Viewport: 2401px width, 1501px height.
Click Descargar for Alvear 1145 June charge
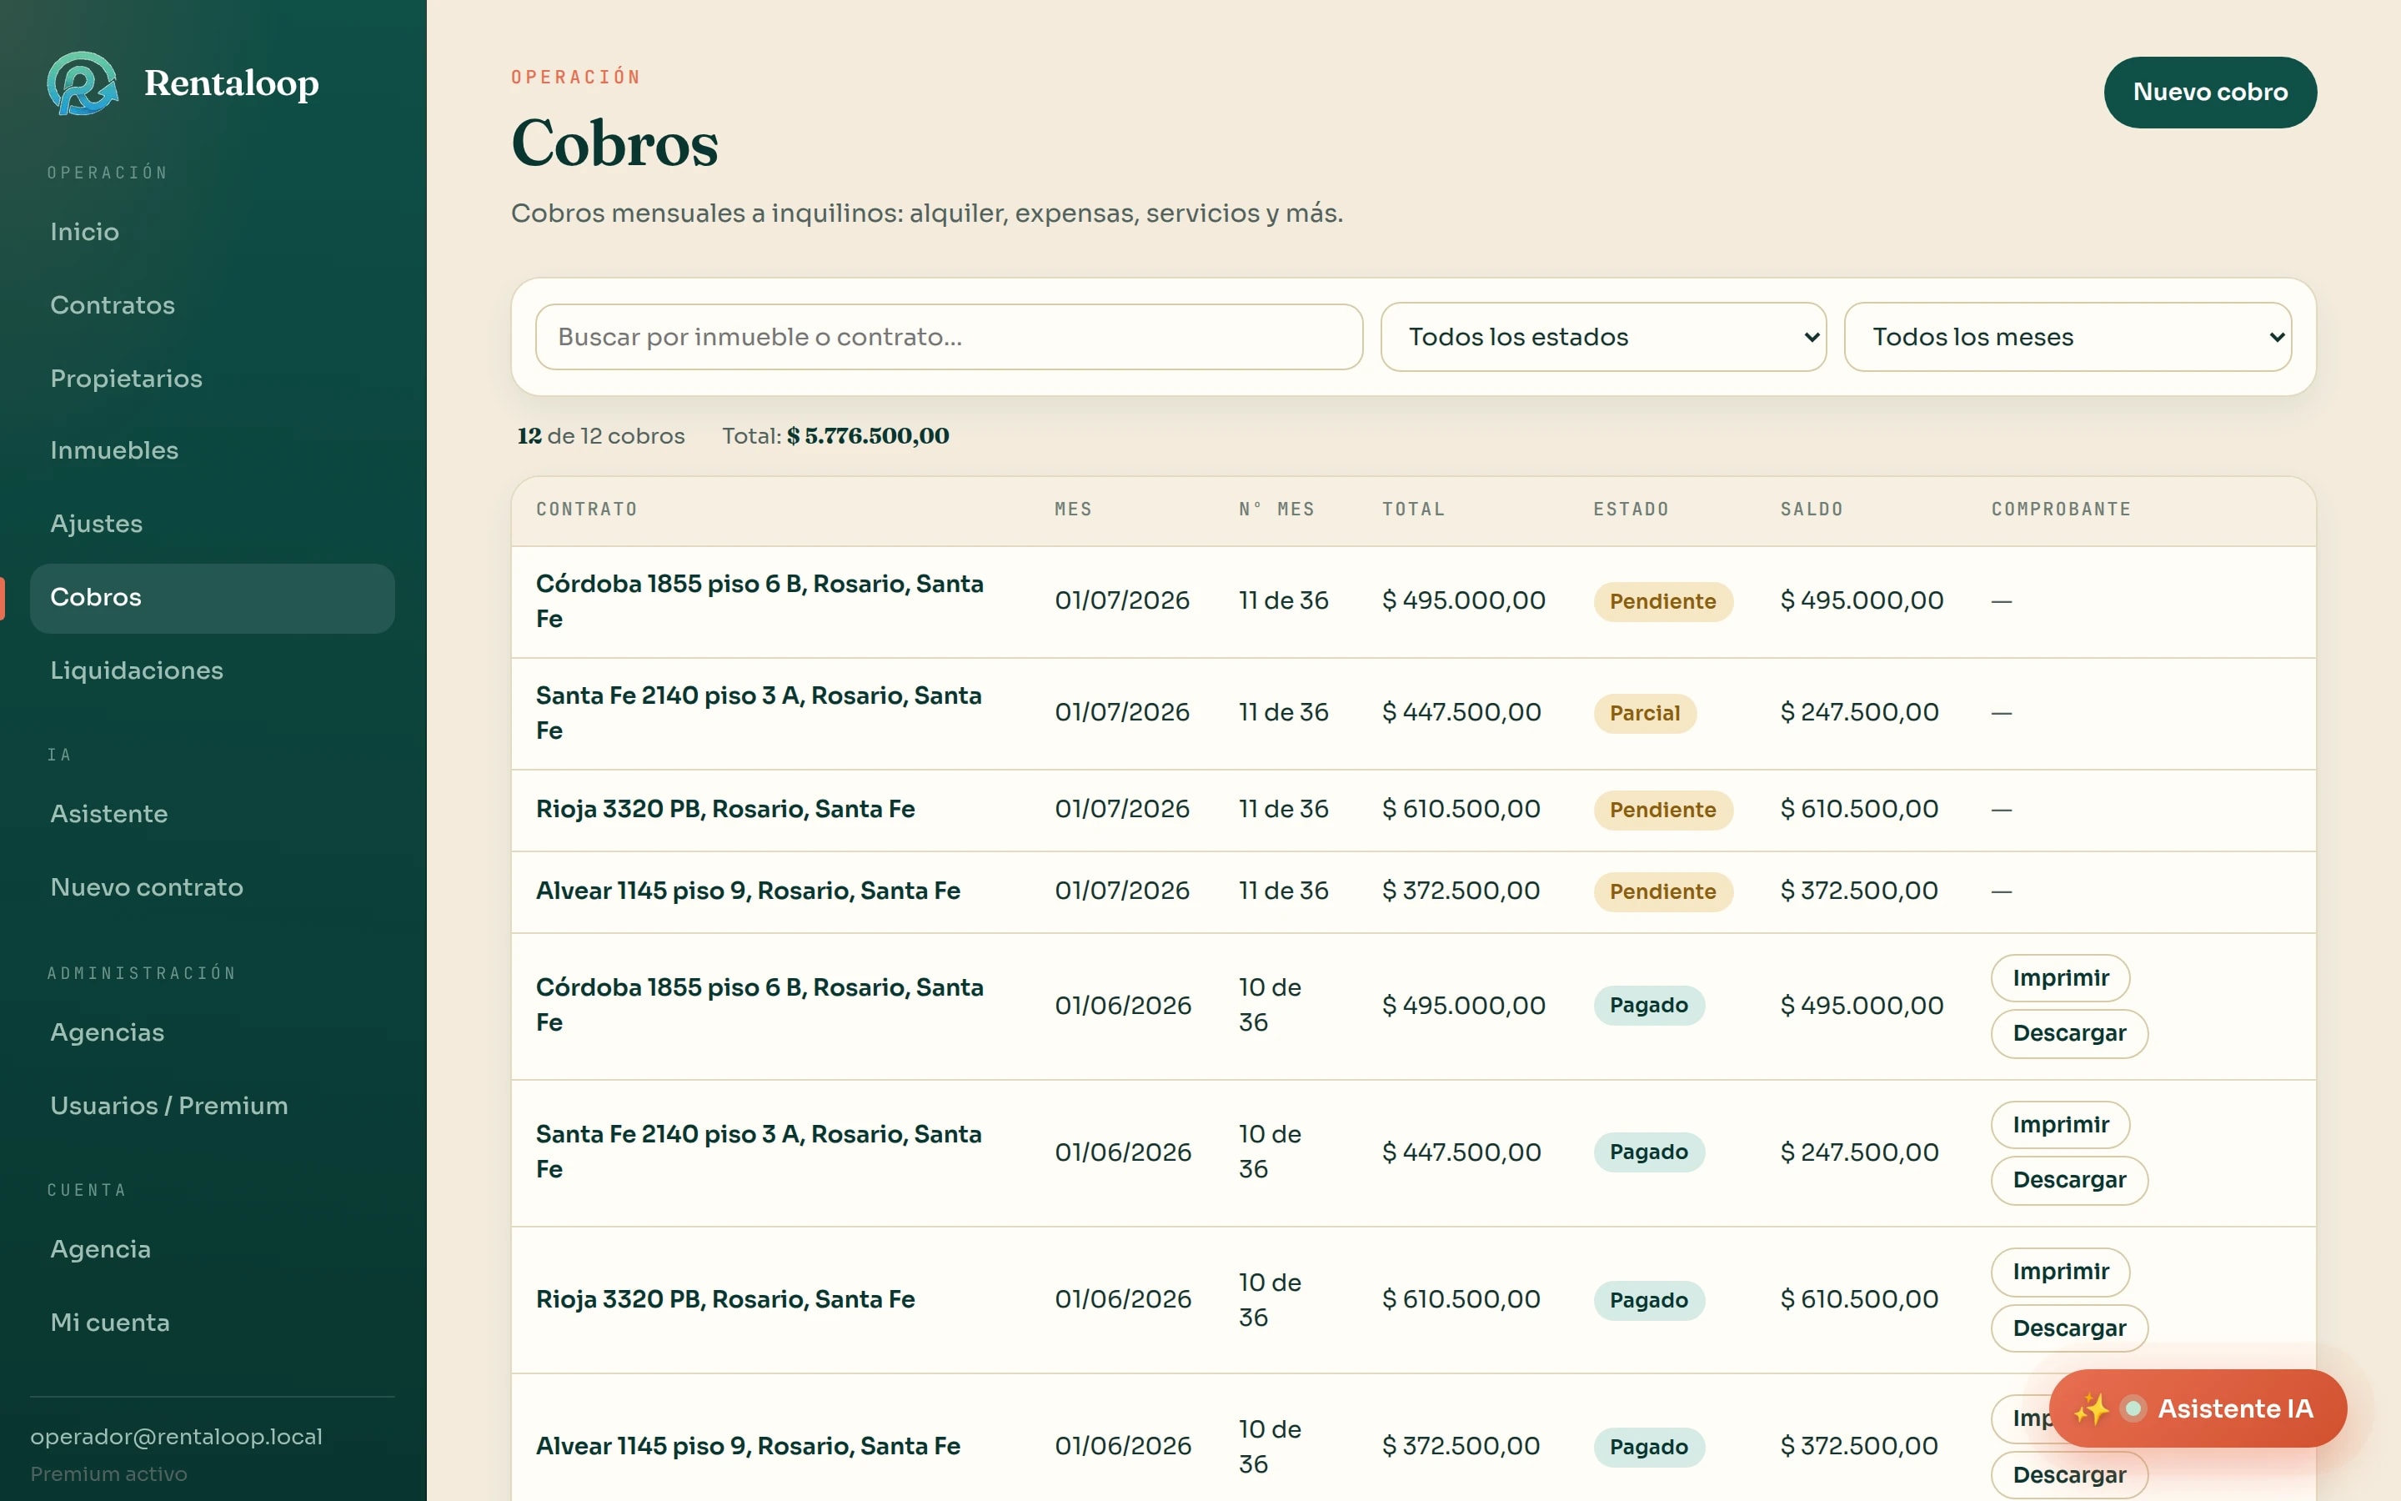tap(2068, 1475)
